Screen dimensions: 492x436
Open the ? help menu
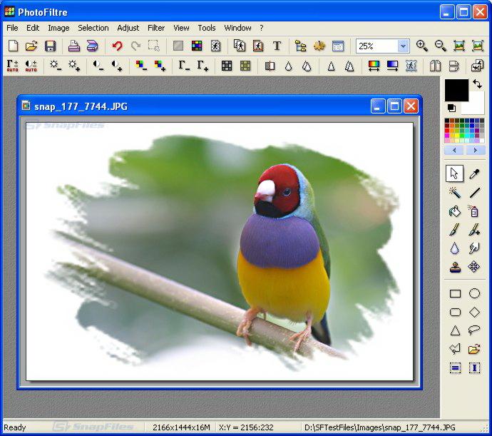(x=262, y=28)
